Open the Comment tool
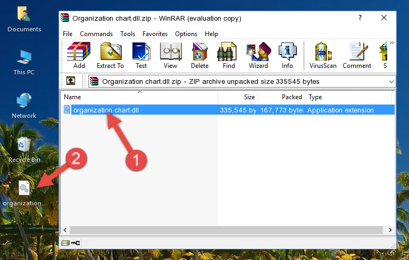The height and width of the screenshot is (260, 409). click(357, 55)
